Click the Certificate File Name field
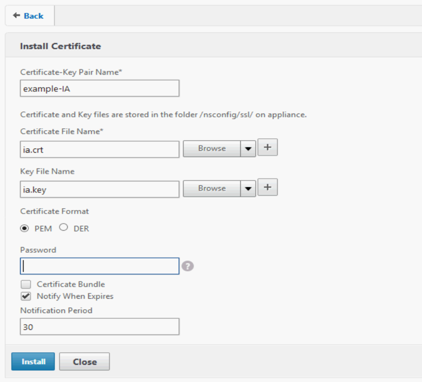Image resolution: width=422 pixels, height=382 pixels. (x=100, y=149)
